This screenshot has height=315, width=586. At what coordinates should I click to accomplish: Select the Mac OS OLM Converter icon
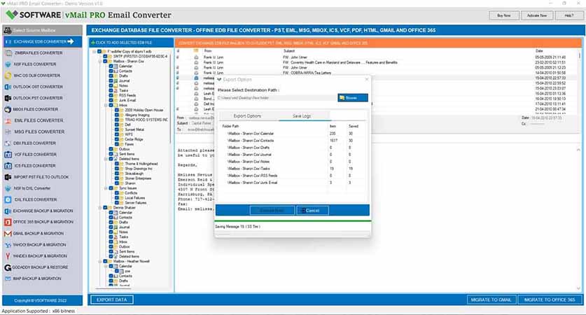click(8, 76)
